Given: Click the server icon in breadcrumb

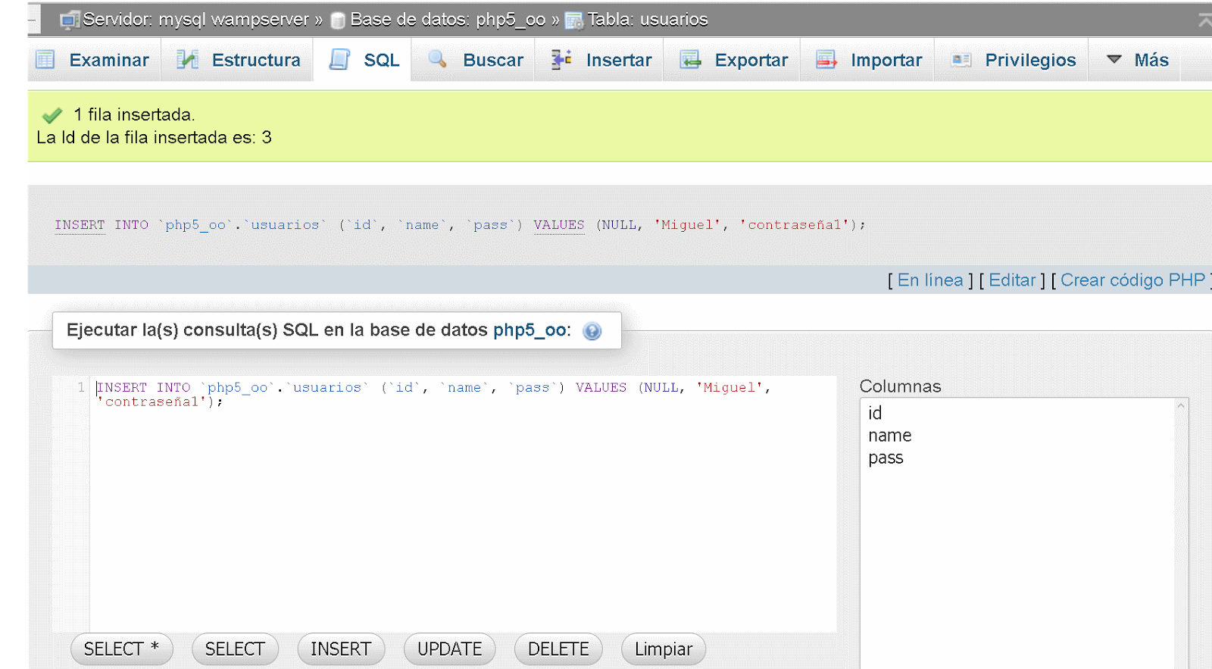Looking at the screenshot, I should (70, 20).
